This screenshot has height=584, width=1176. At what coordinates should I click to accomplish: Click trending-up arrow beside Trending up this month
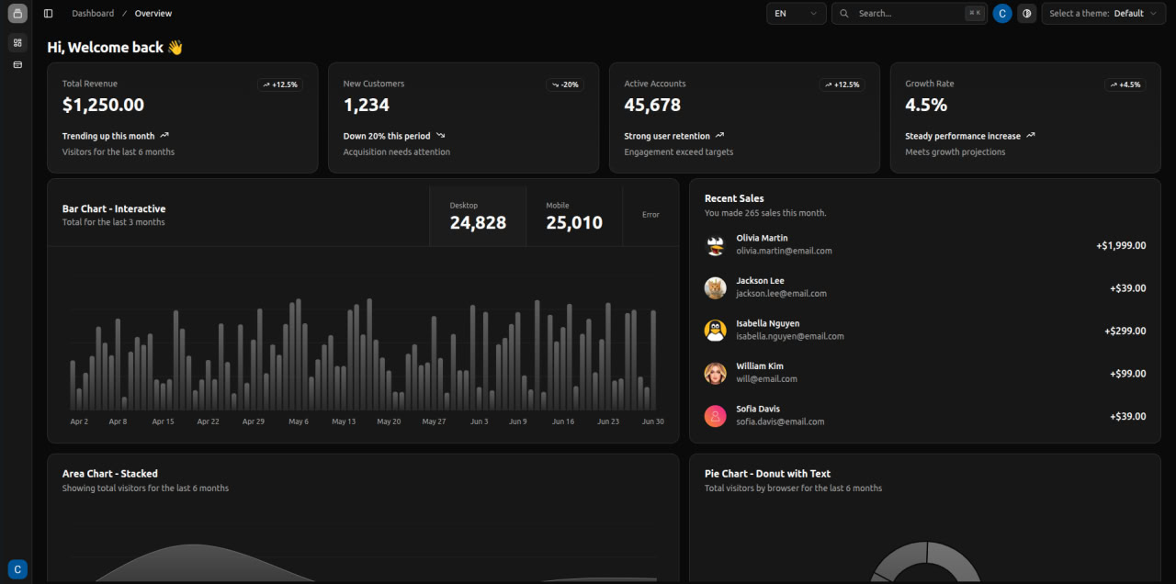[164, 135]
